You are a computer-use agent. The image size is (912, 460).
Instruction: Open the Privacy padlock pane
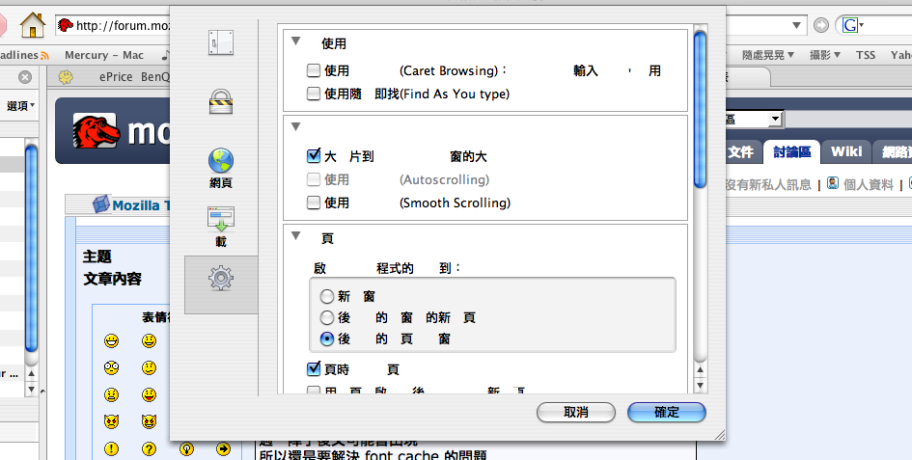tap(221, 102)
